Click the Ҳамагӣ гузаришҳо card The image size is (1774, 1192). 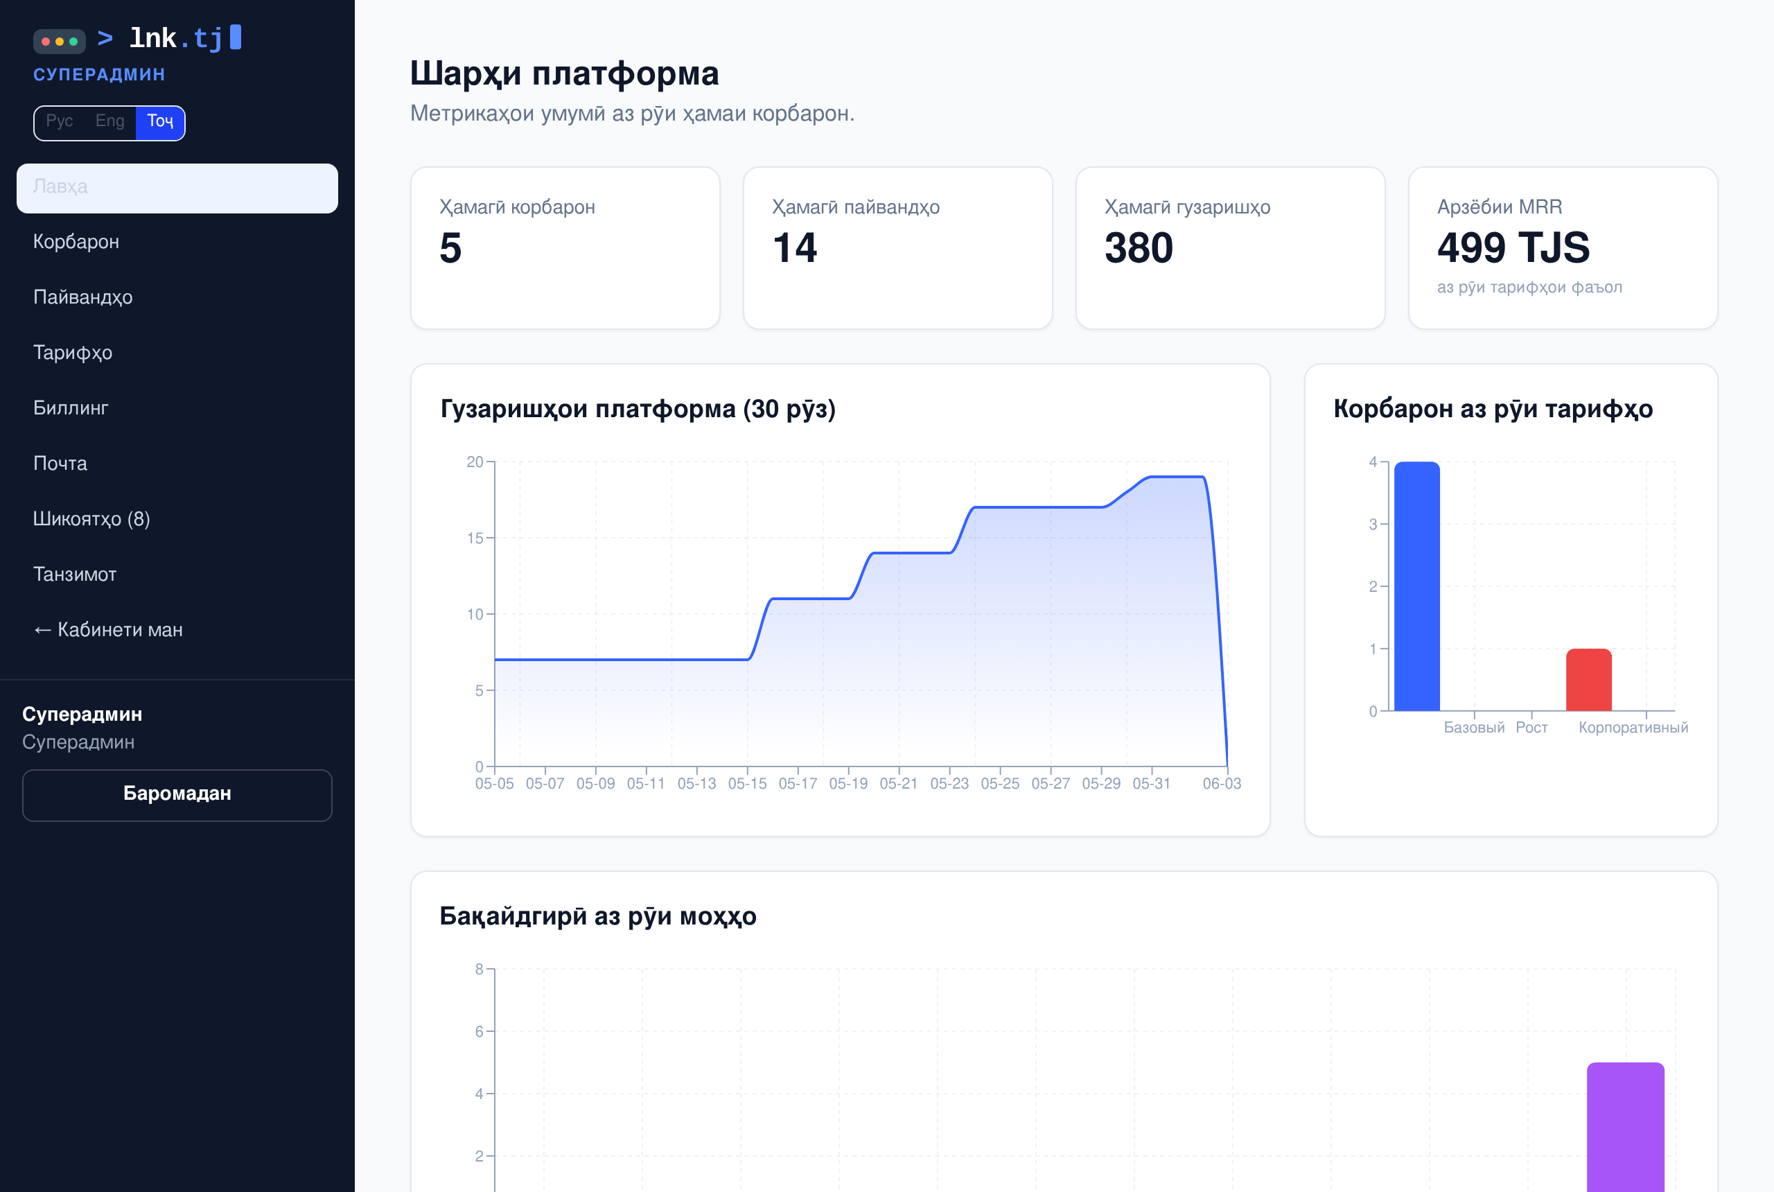pos(1230,248)
